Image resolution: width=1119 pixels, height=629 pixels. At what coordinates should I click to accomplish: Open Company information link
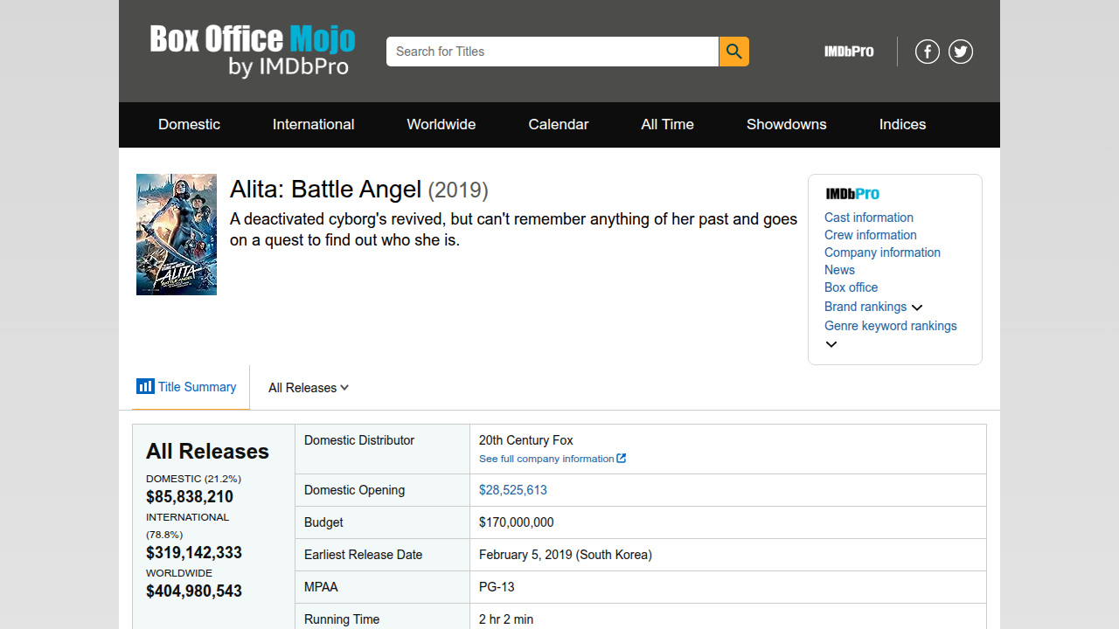click(882, 252)
